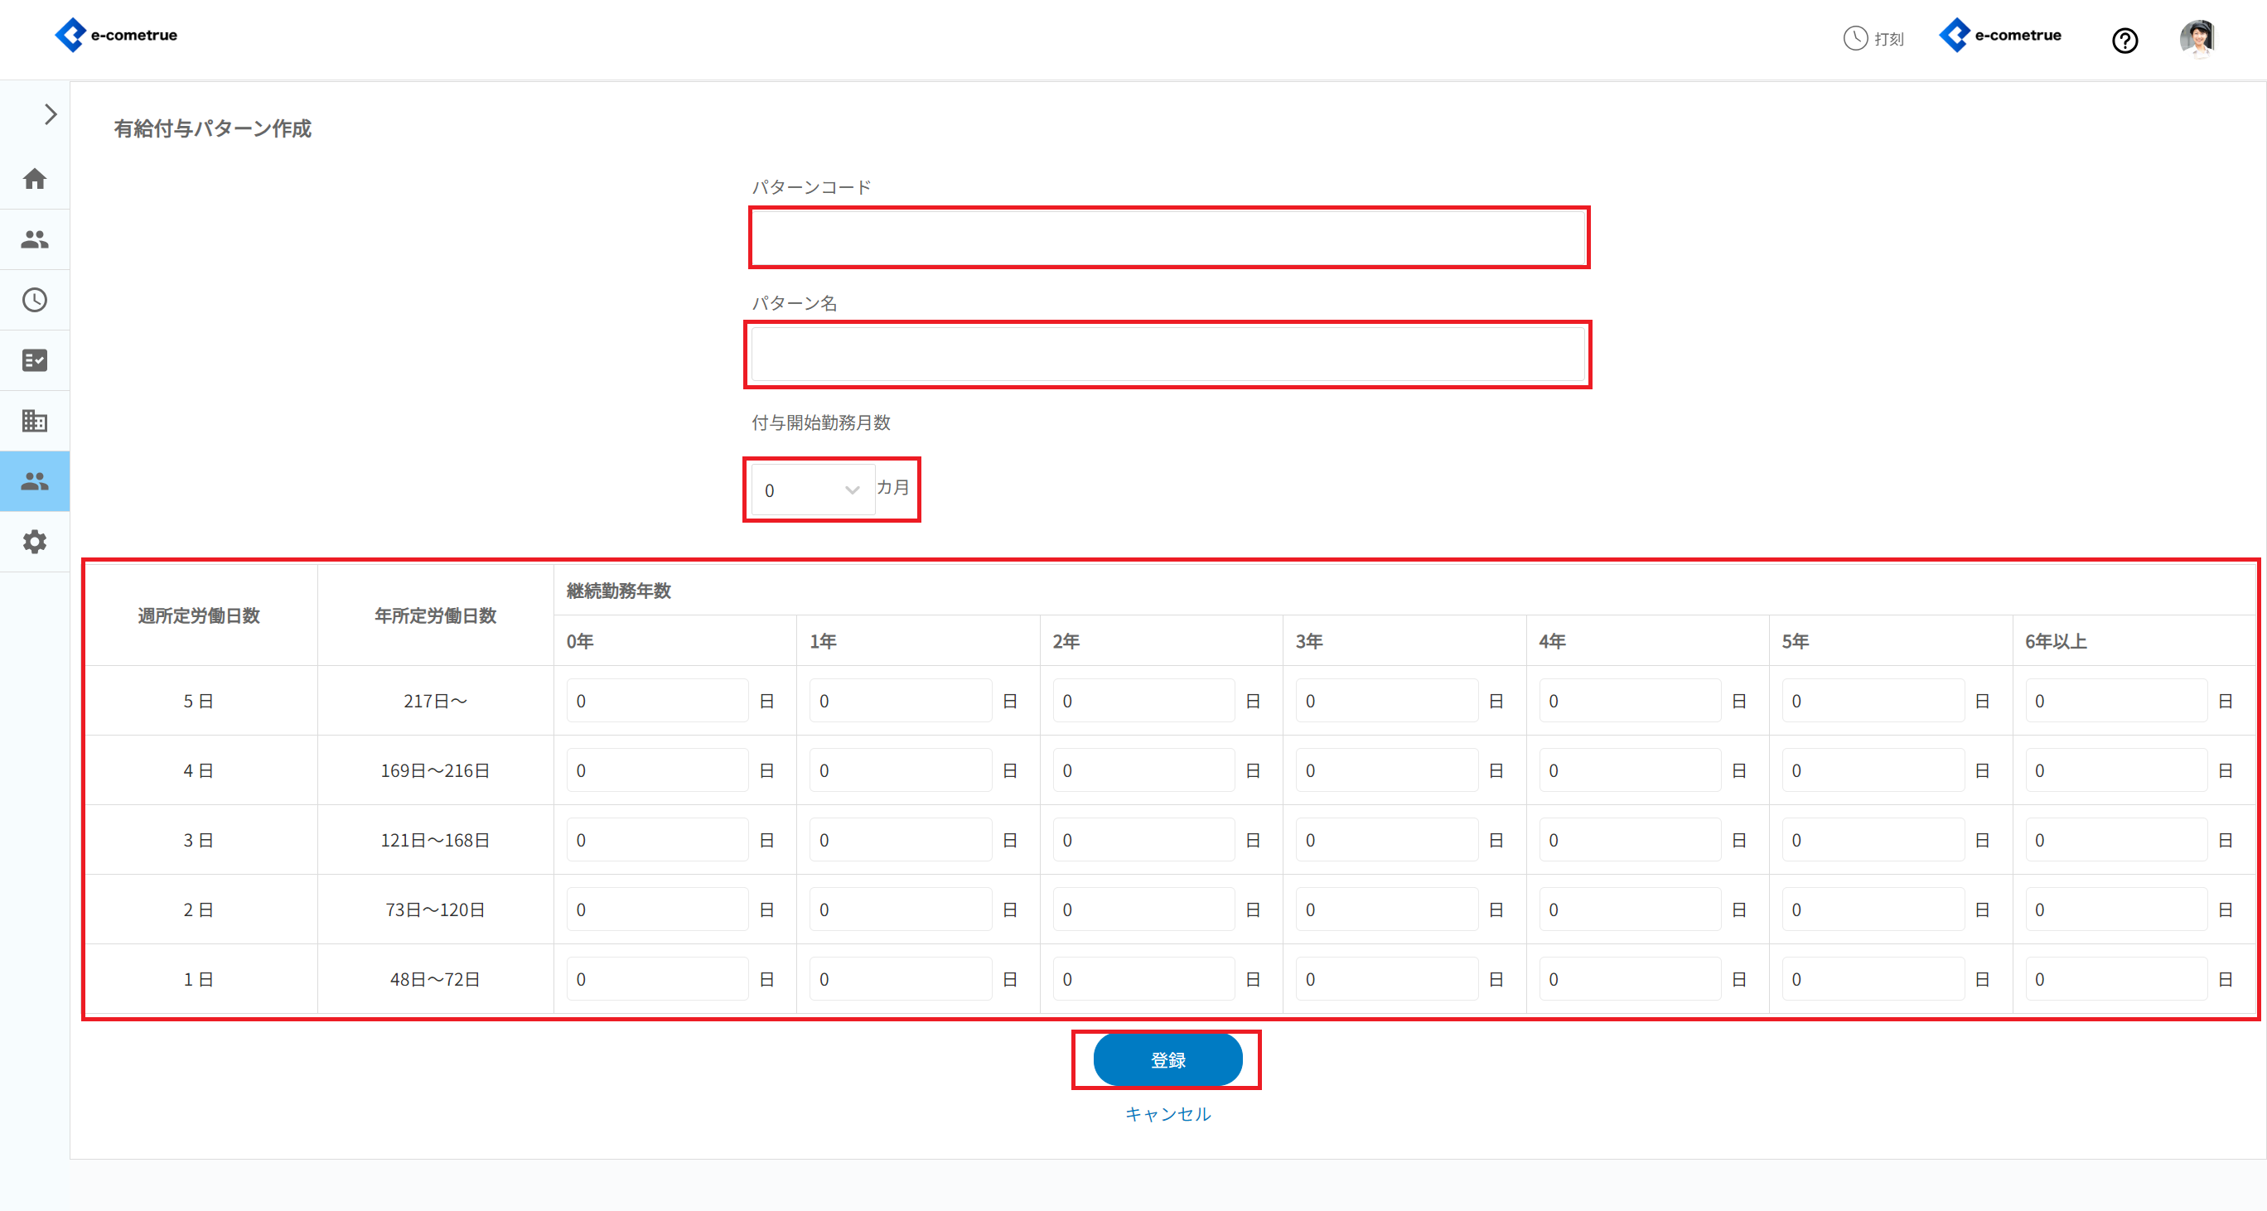Click the 打刻 clock icon in header
This screenshot has height=1211, width=2267.
click(1855, 38)
